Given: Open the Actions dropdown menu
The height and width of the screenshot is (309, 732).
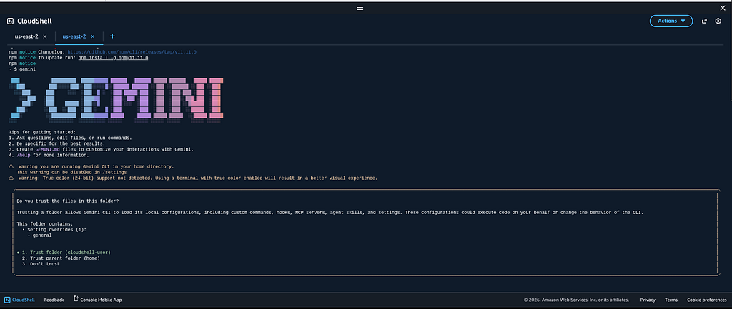Looking at the screenshot, I should point(671,21).
